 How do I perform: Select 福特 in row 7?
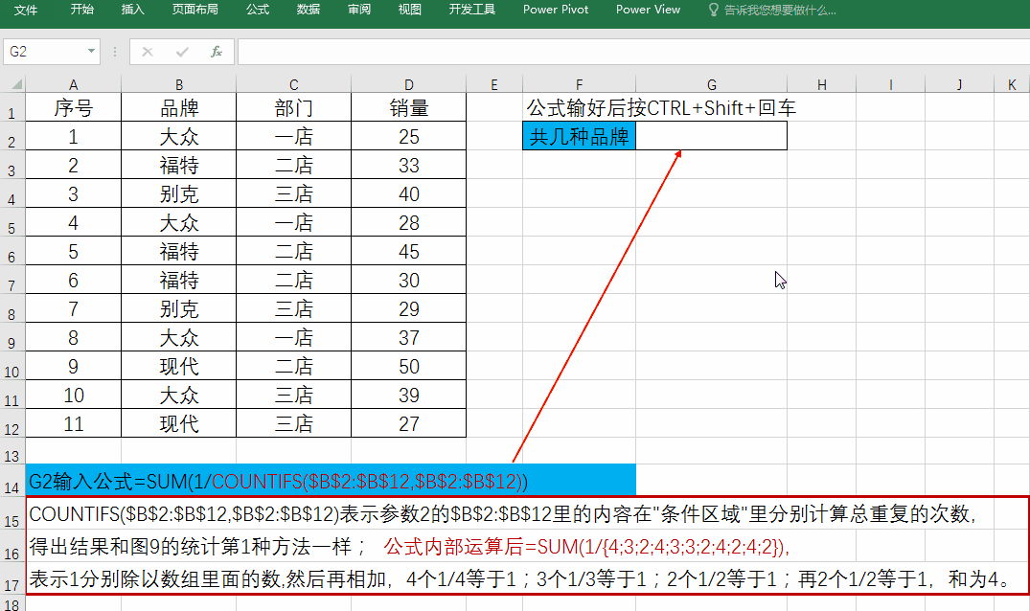point(178,281)
